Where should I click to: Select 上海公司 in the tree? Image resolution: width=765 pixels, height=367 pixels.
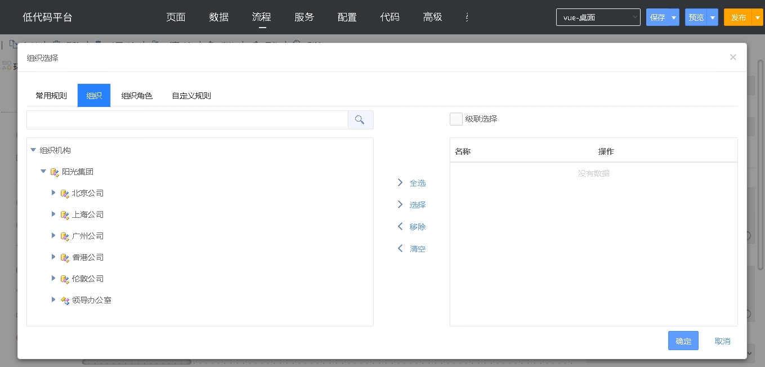click(88, 214)
